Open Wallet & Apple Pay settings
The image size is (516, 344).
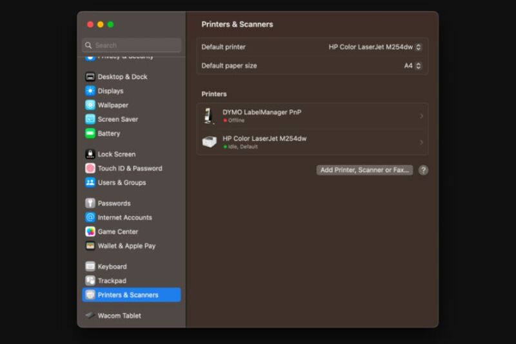(132, 245)
